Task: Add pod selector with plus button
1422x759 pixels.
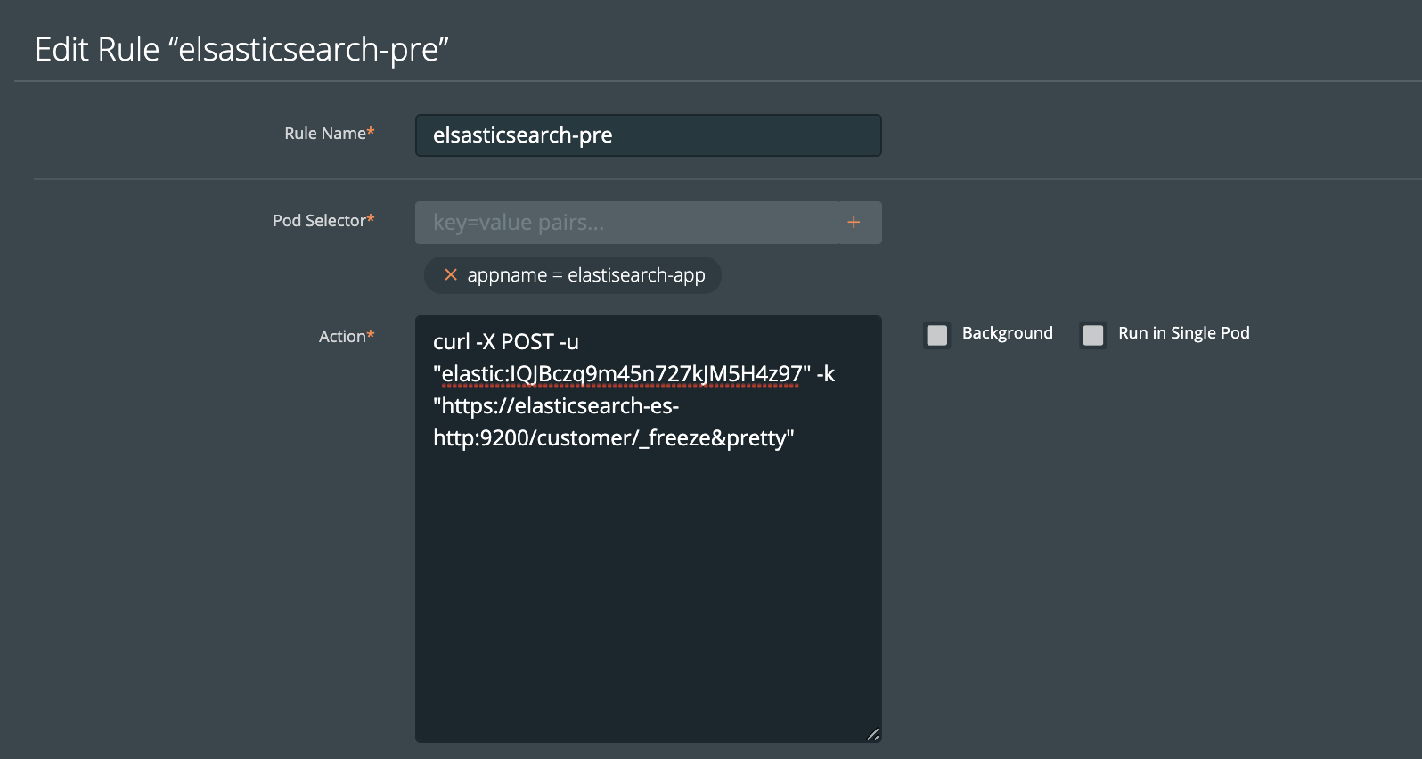Action: click(854, 223)
